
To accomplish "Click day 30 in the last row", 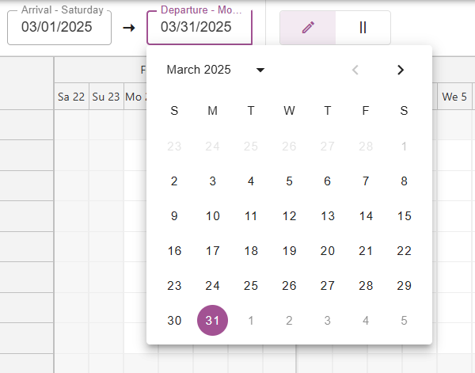I will (174, 321).
